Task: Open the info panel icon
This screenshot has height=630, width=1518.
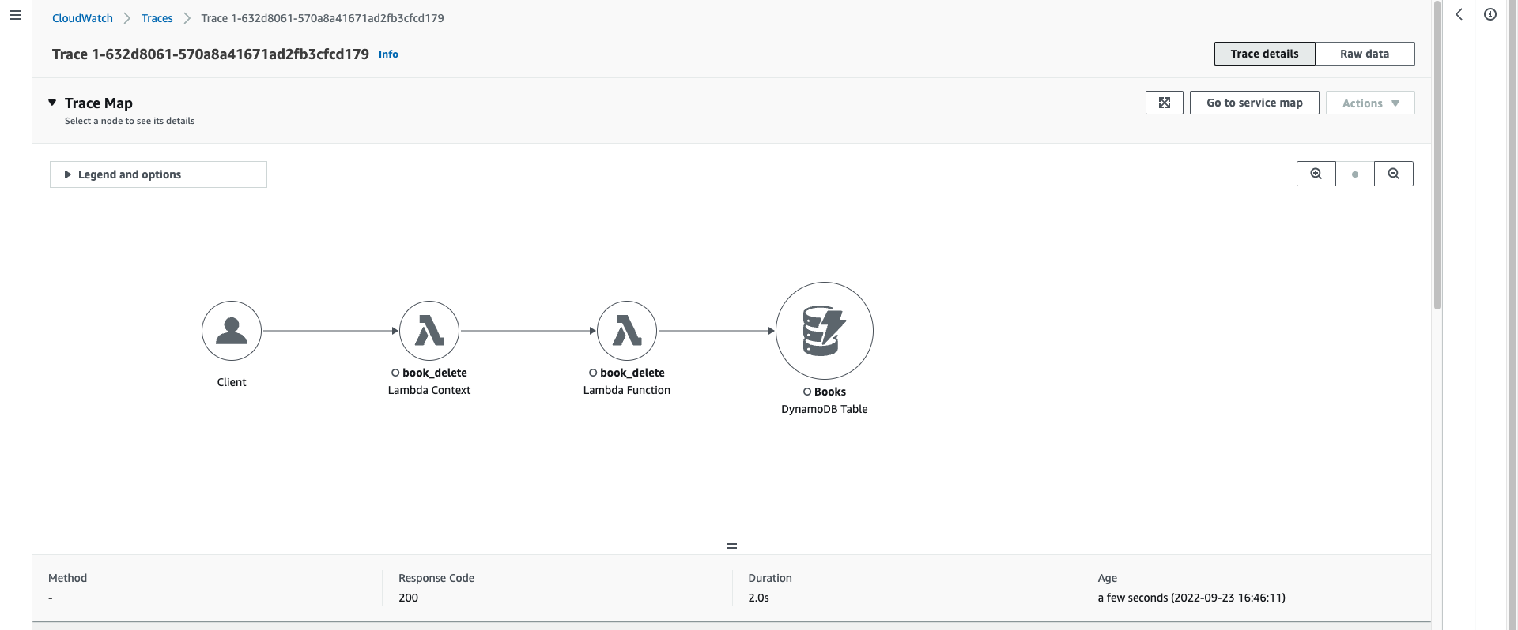Action: click(1490, 14)
